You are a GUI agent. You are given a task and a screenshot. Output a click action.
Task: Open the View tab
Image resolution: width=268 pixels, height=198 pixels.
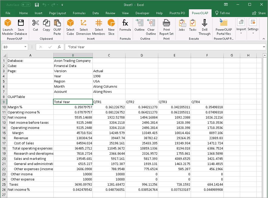[x=125, y=13]
